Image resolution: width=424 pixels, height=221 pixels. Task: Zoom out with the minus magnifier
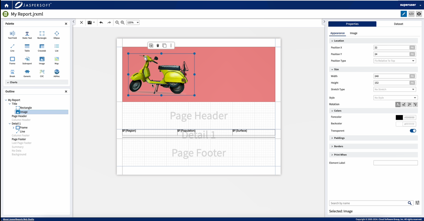(117, 23)
